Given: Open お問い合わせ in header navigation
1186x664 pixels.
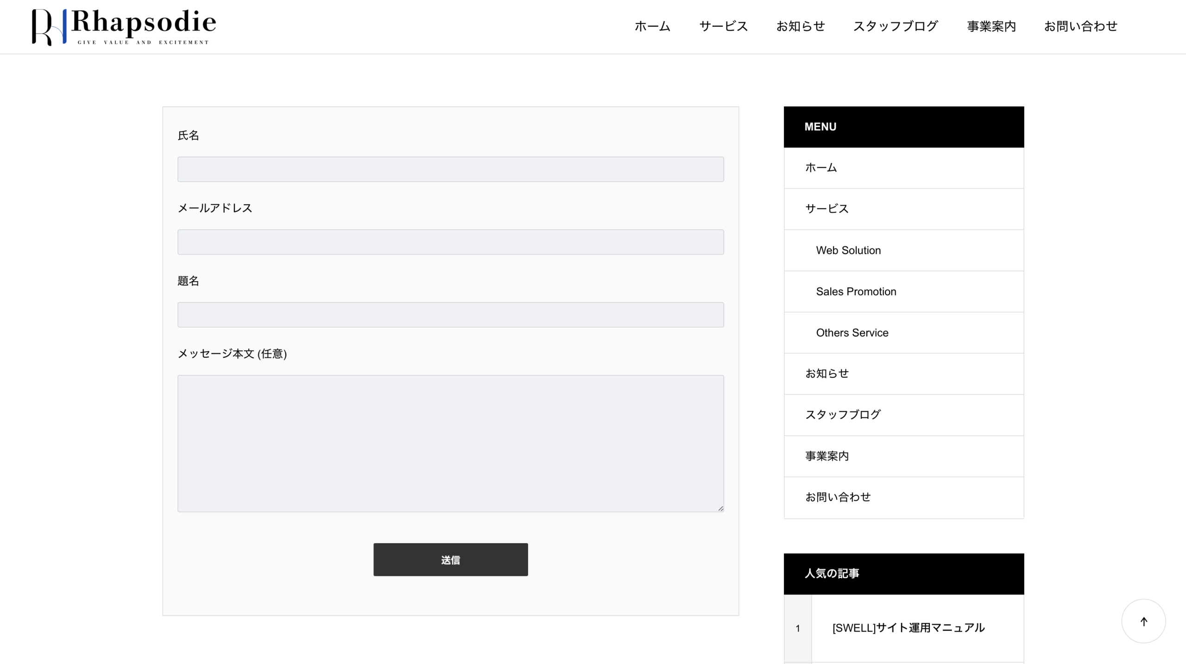Looking at the screenshot, I should [x=1080, y=26].
